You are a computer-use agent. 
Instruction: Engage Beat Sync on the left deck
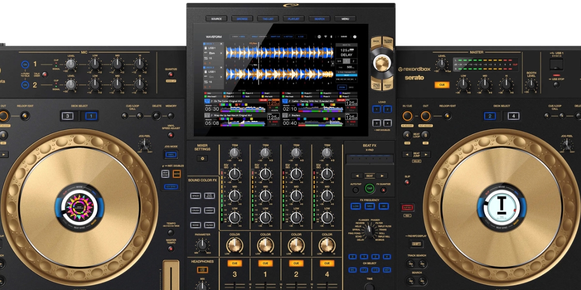[x=165, y=174]
